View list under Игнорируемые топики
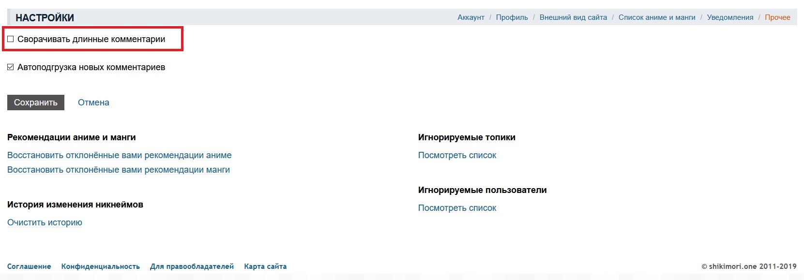 pos(457,155)
